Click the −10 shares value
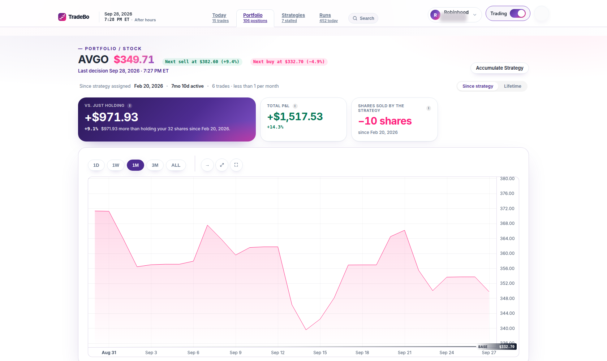The image size is (607, 361). tap(385, 121)
